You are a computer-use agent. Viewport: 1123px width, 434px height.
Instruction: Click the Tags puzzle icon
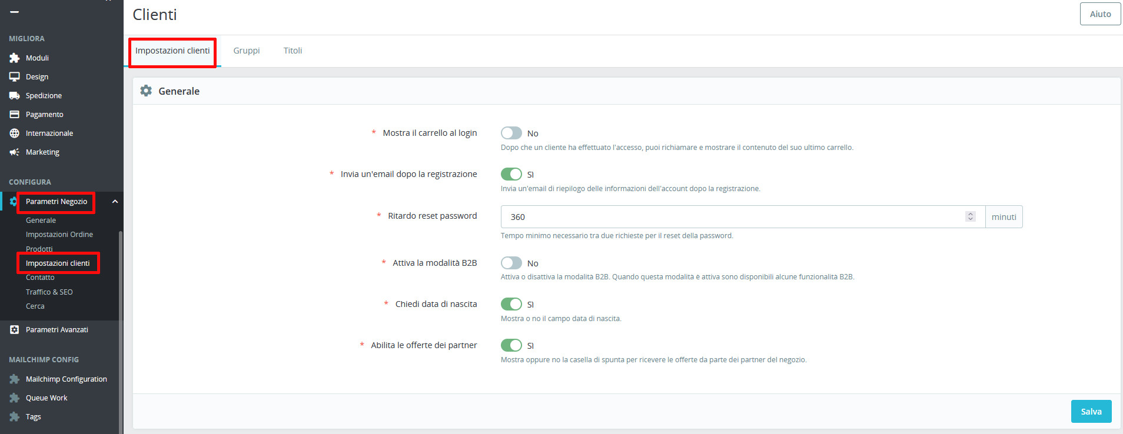point(15,417)
